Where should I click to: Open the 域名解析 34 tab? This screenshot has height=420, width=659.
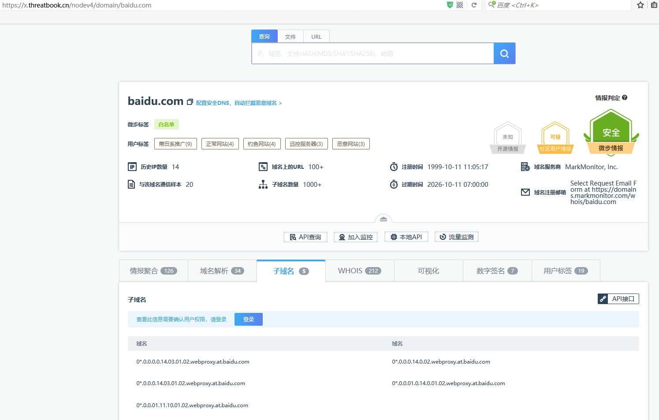pyautogui.click(x=222, y=271)
